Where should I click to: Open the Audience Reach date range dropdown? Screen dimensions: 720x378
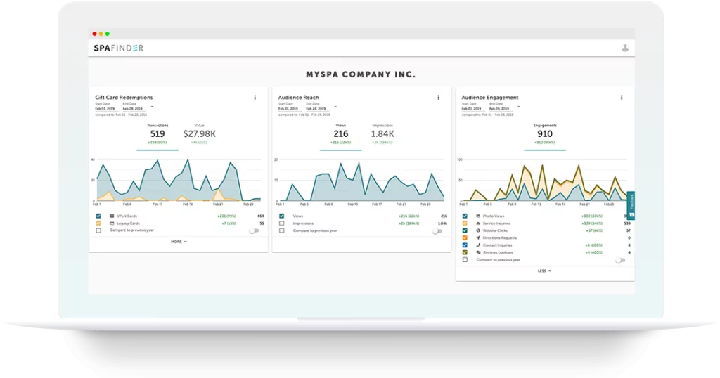(x=335, y=107)
